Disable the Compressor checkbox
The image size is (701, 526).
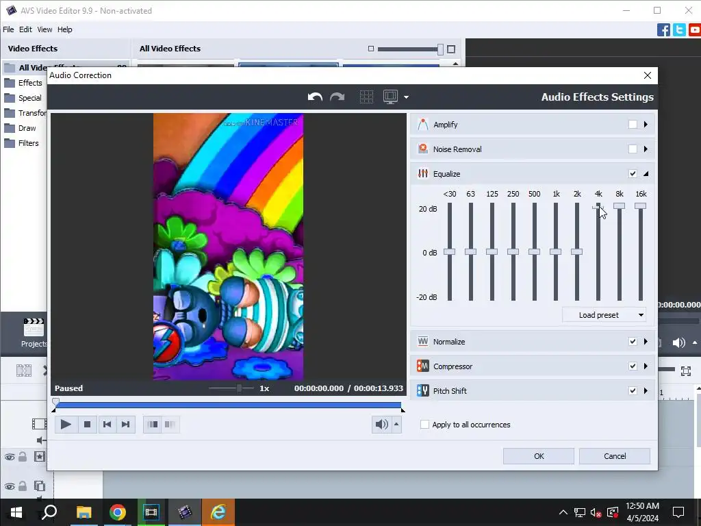coord(633,366)
